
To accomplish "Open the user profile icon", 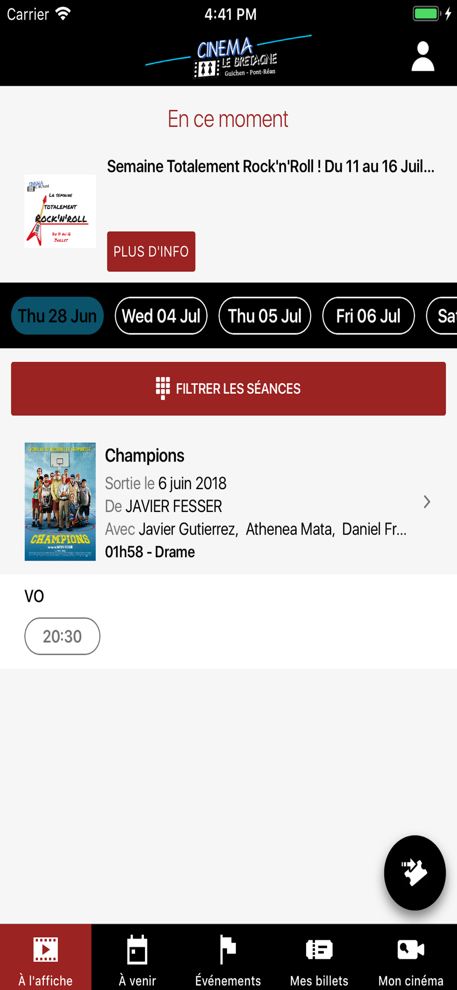I will point(423,57).
